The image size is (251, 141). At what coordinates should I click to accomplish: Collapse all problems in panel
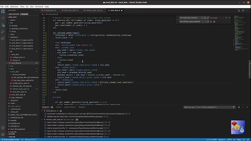coord(239,107)
